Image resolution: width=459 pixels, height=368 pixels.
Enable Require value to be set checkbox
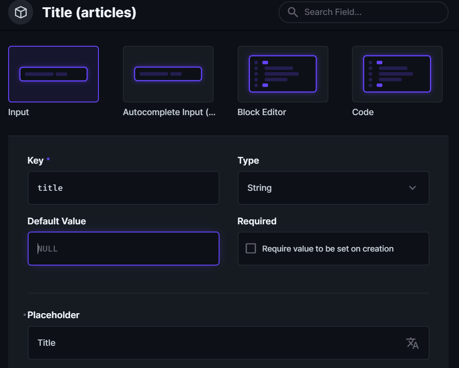251,248
